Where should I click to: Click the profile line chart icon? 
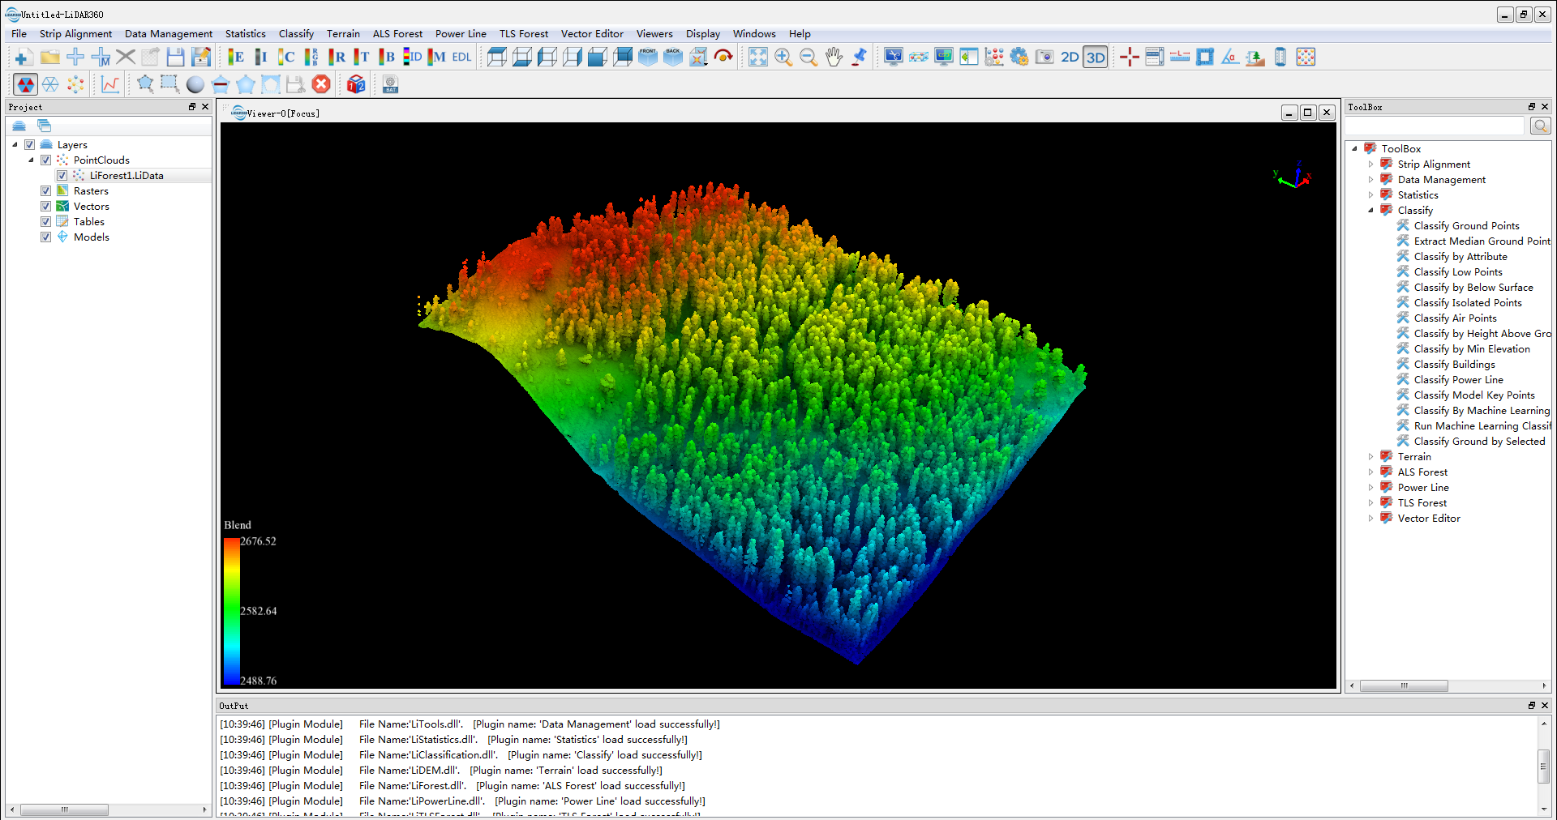(x=110, y=84)
